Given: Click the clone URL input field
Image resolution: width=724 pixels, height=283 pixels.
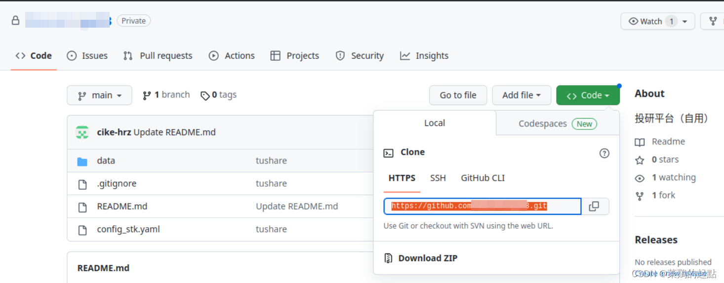Looking at the screenshot, I should (x=483, y=206).
